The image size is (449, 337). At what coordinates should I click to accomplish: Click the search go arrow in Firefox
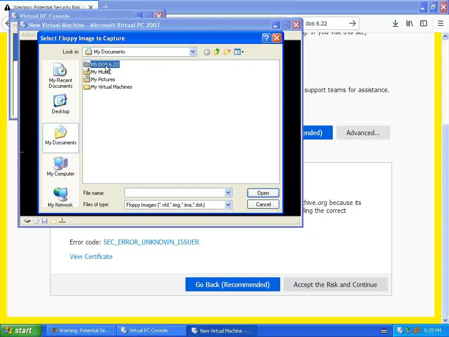(353, 24)
